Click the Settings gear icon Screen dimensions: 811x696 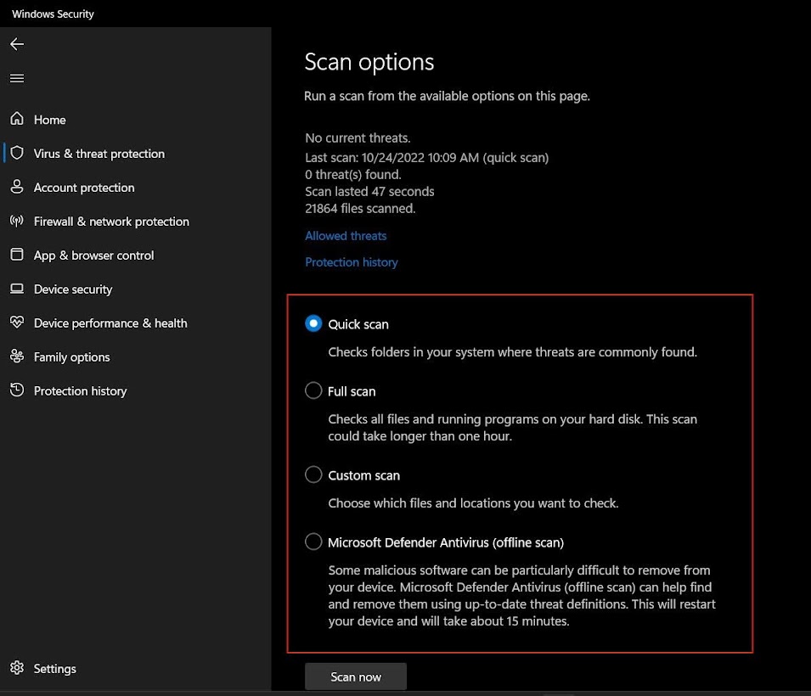[17, 667]
